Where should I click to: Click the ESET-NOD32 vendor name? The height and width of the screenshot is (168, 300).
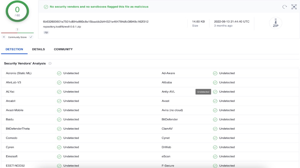[15, 166]
